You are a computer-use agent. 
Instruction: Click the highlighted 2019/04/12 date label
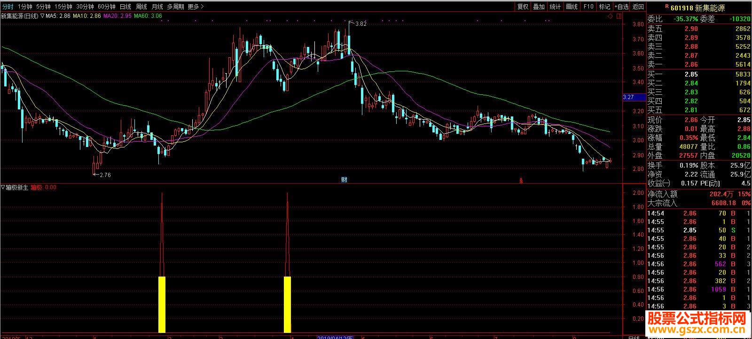pos(335,337)
